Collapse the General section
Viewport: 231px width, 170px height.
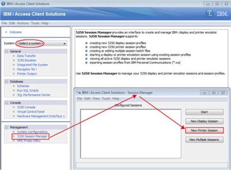[6, 51]
